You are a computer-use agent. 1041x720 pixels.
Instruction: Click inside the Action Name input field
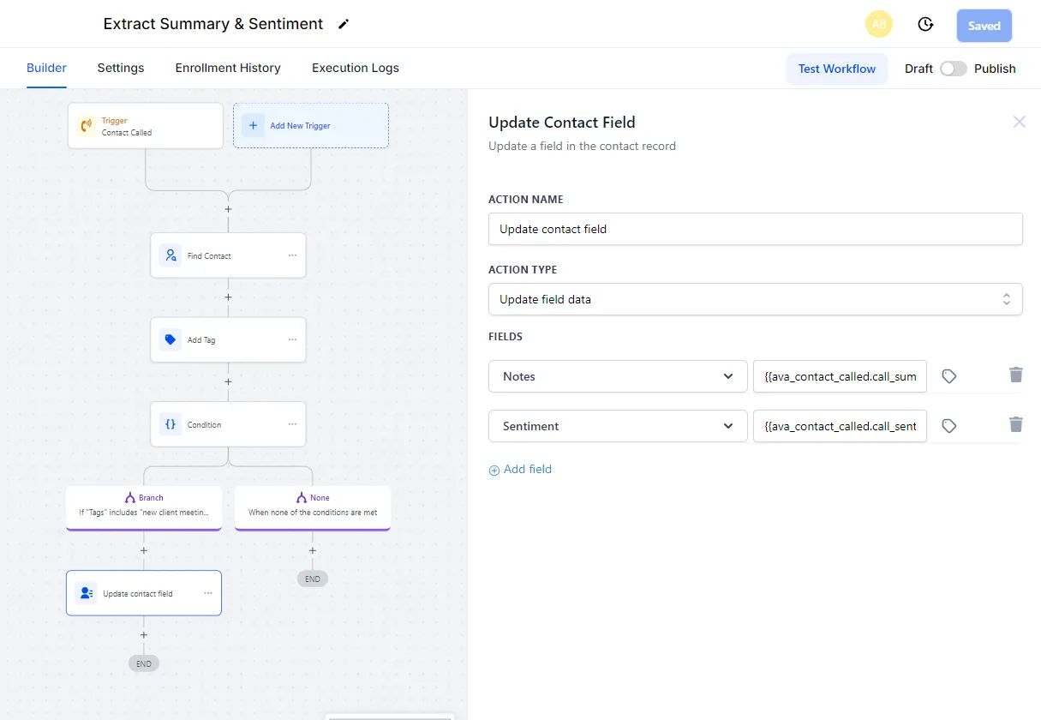[x=754, y=229]
